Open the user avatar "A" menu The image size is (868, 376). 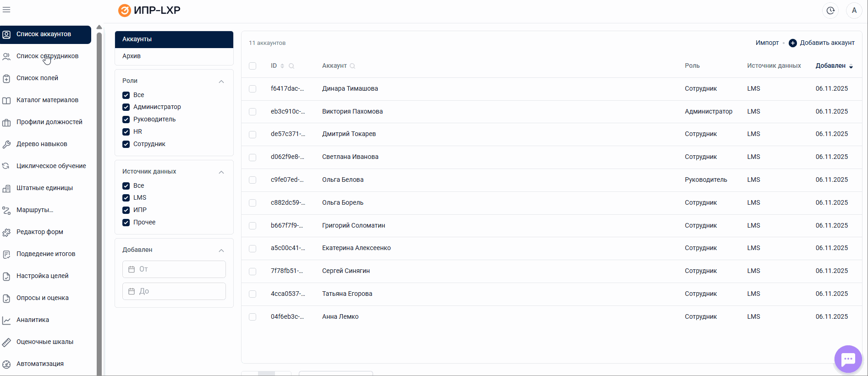tap(854, 11)
